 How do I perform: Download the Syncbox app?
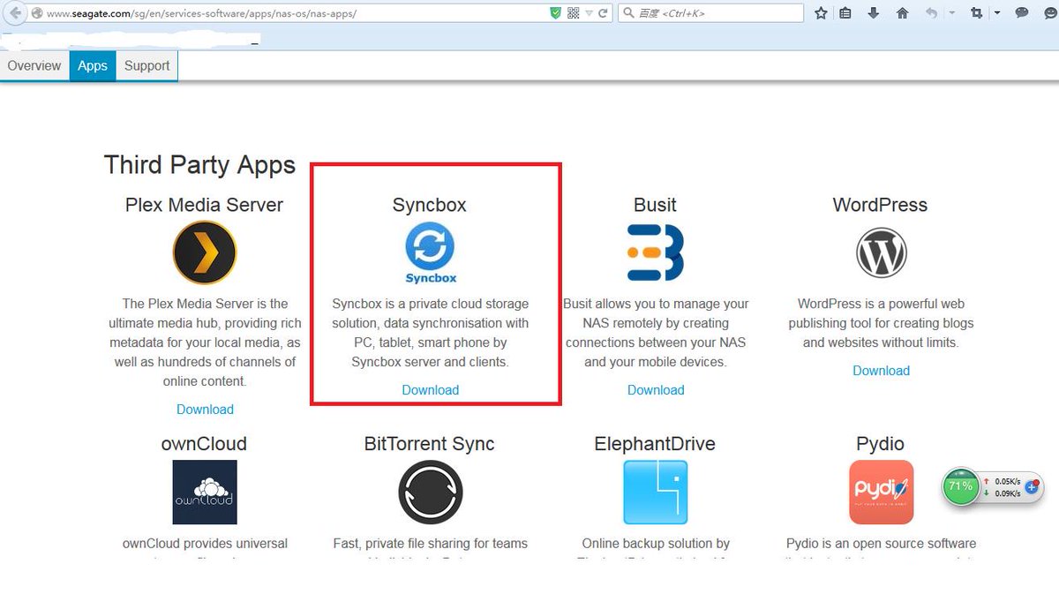pos(431,390)
